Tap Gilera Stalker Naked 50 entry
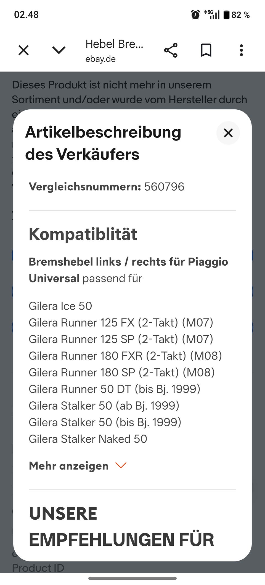The width and height of the screenshot is (265, 585). tap(88, 439)
